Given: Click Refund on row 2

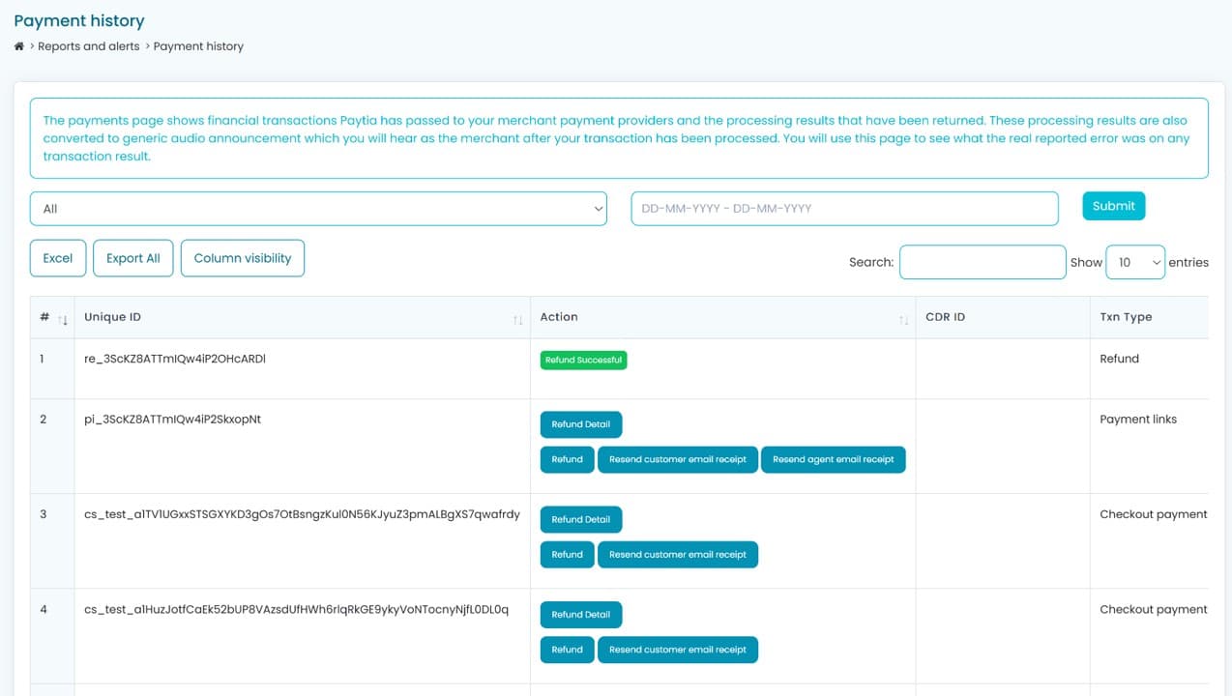Looking at the screenshot, I should (x=567, y=459).
